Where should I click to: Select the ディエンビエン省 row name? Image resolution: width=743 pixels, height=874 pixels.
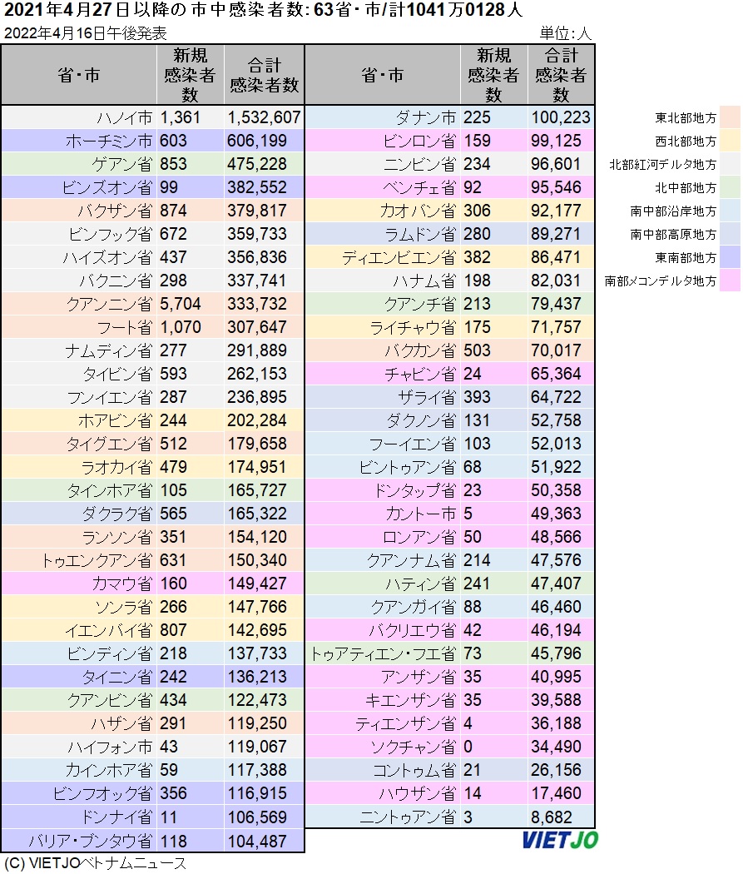point(399,257)
